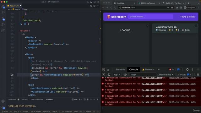Maximize the terminal panel size

click(94, 100)
